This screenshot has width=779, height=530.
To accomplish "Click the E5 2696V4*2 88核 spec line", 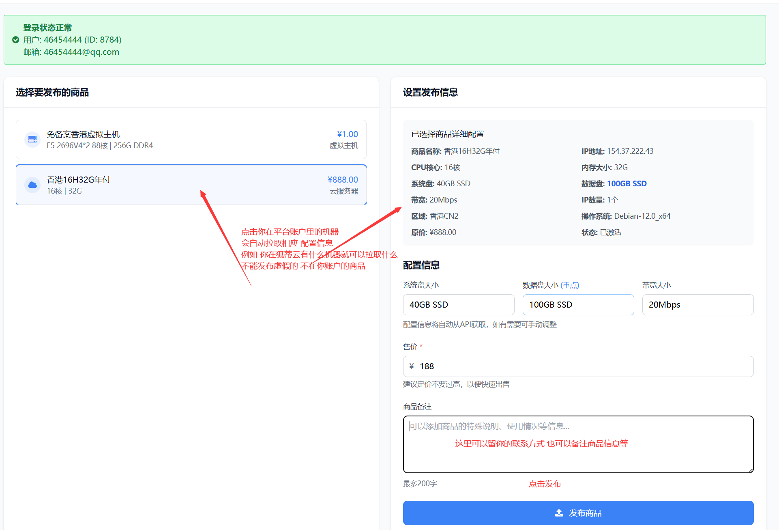I will tap(100, 146).
